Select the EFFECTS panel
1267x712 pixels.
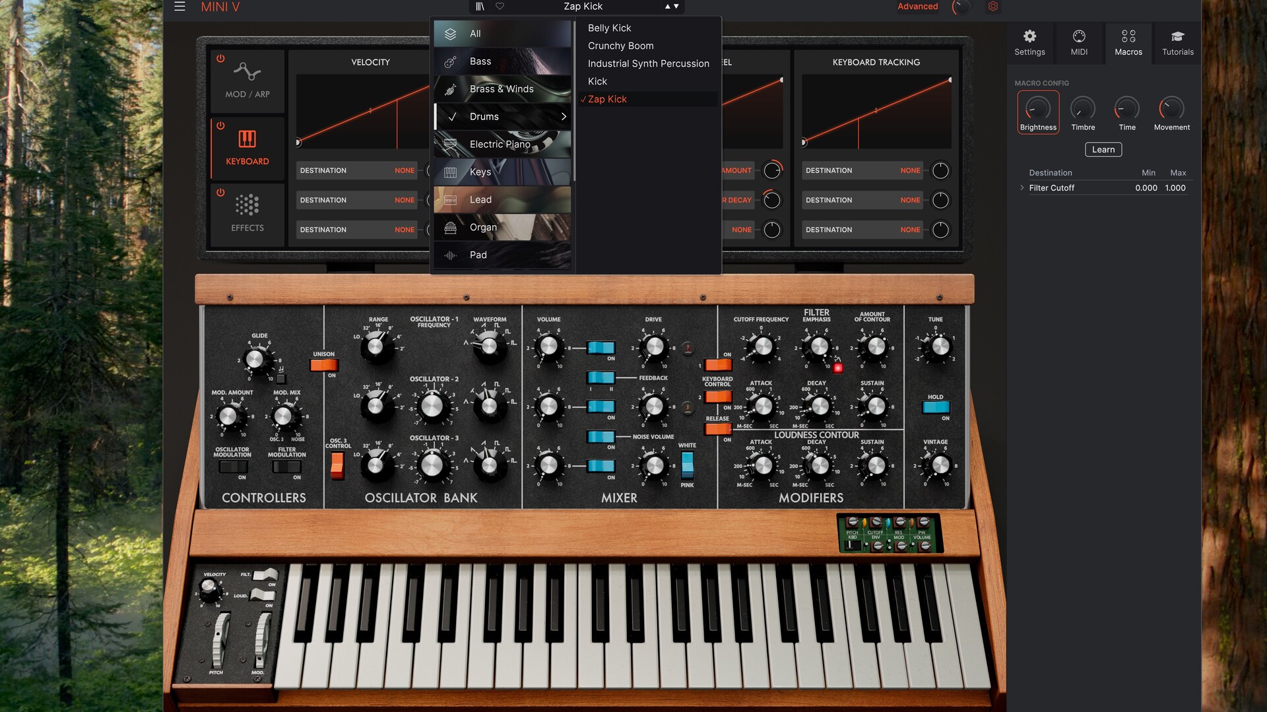click(x=247, y=214)
